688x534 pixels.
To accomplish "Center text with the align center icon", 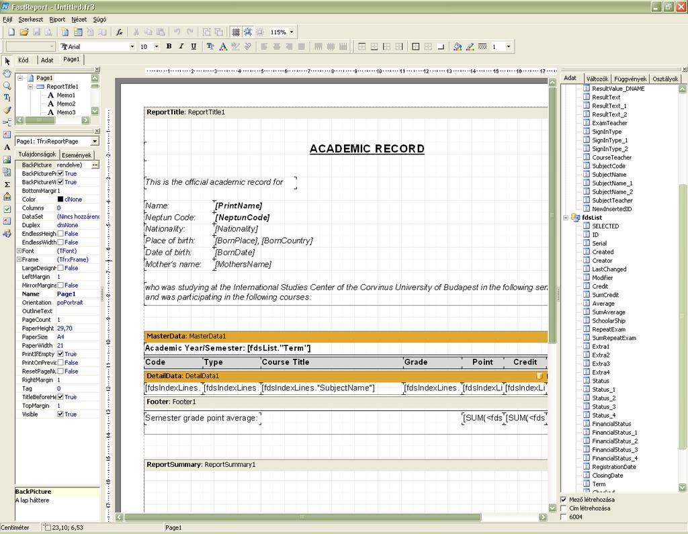I will 276,46.
